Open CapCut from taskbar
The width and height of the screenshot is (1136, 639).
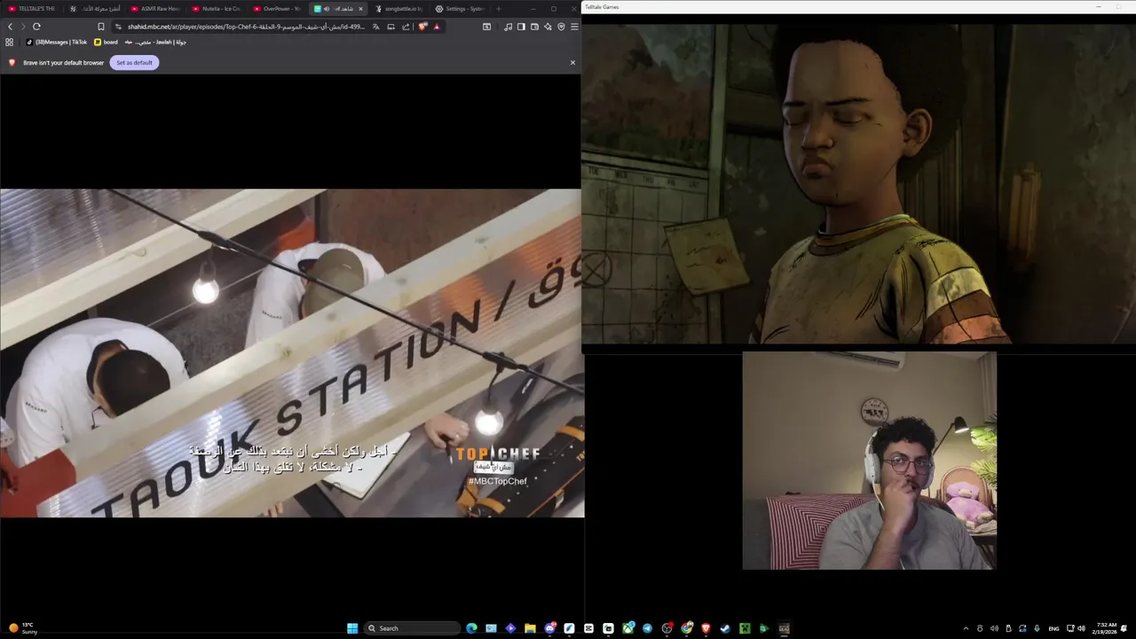[x=588, y=628]
